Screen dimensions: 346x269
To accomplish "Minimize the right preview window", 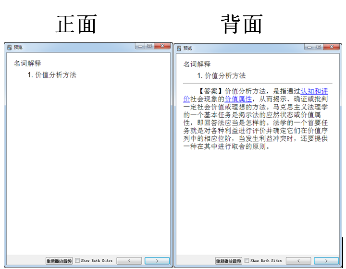I will pos(309,47).
